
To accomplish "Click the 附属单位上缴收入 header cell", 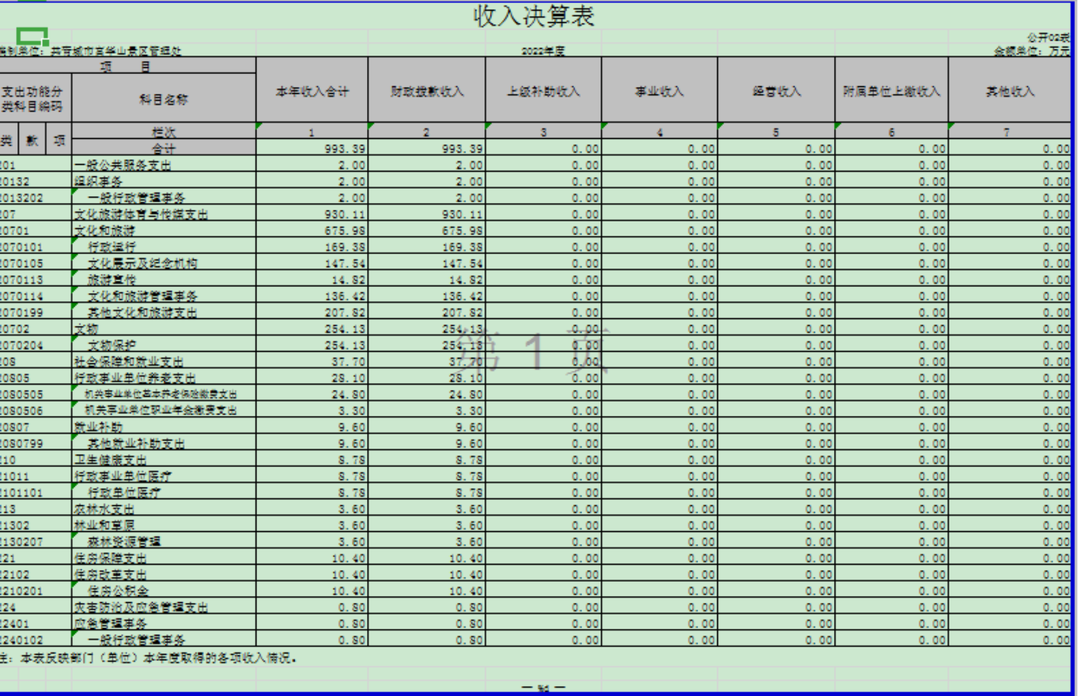I will (891, 91).
